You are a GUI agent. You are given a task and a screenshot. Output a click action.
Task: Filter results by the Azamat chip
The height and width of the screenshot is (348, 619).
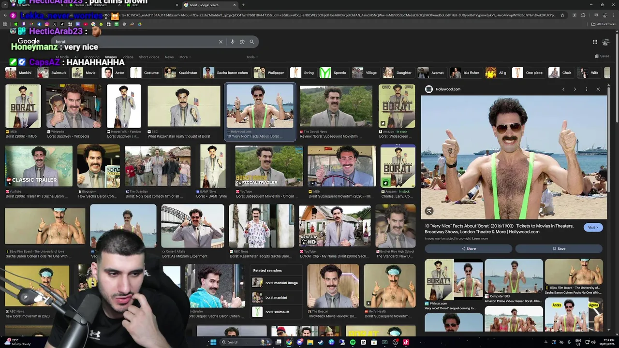(x=432, y=72)
